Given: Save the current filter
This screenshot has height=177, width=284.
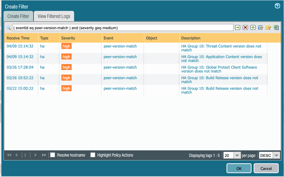Looking at the screenshot, I should pyautogui.click(x=261, y=27).
